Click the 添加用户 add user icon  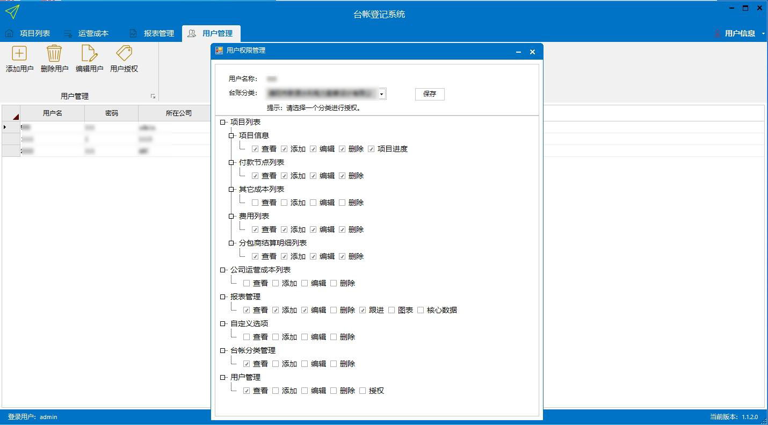(19, 53)
